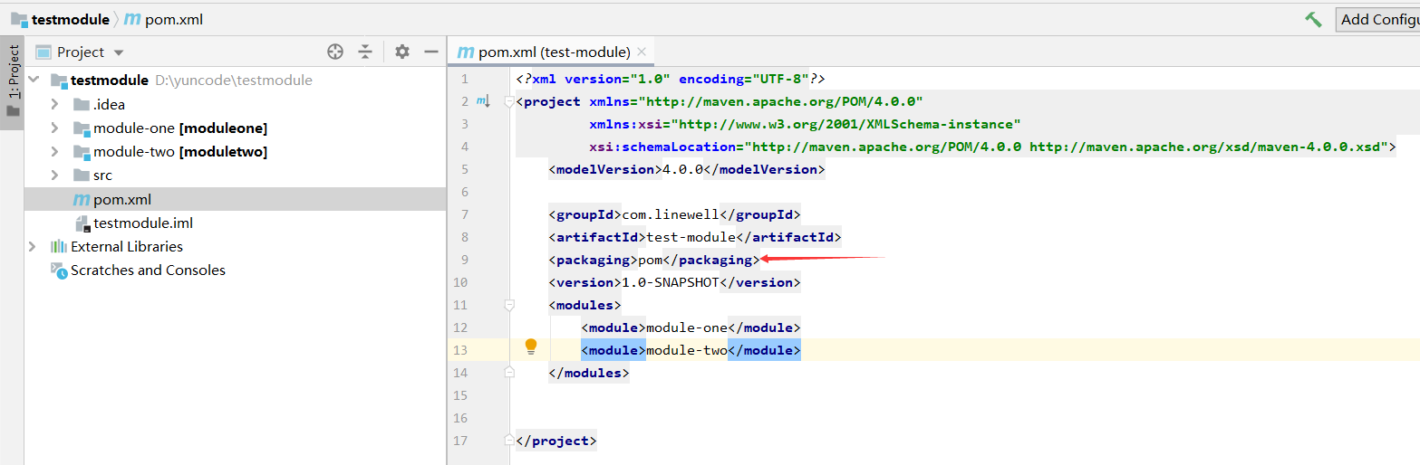
Task: Click the Maven pom.xml file icon in tree
Action: coord(81,199)
